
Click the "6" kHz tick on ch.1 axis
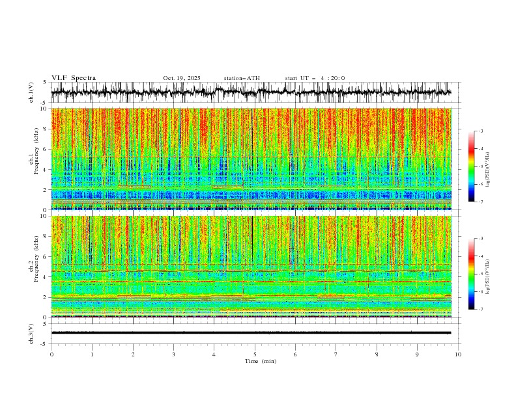click(x=46, y=150)
